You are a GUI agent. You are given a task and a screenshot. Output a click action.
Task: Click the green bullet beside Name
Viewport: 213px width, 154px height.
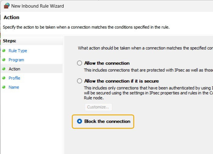click(4, 87)
